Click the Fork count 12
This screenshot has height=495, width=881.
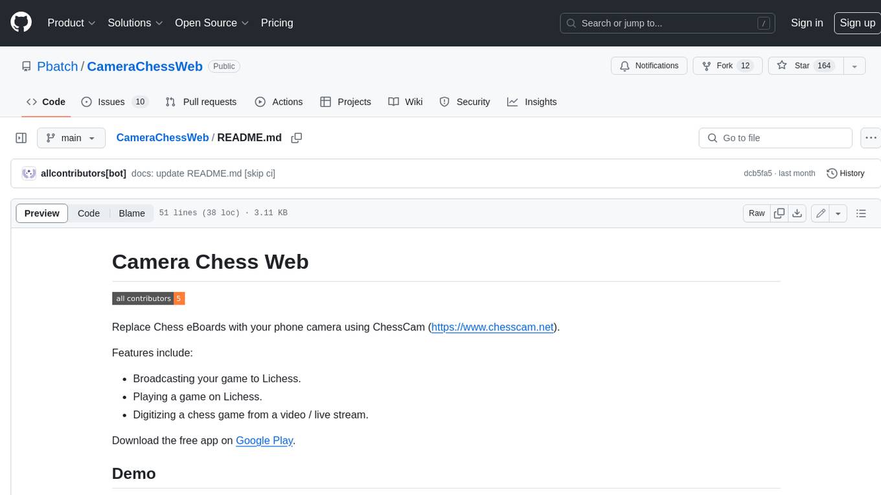745,66
